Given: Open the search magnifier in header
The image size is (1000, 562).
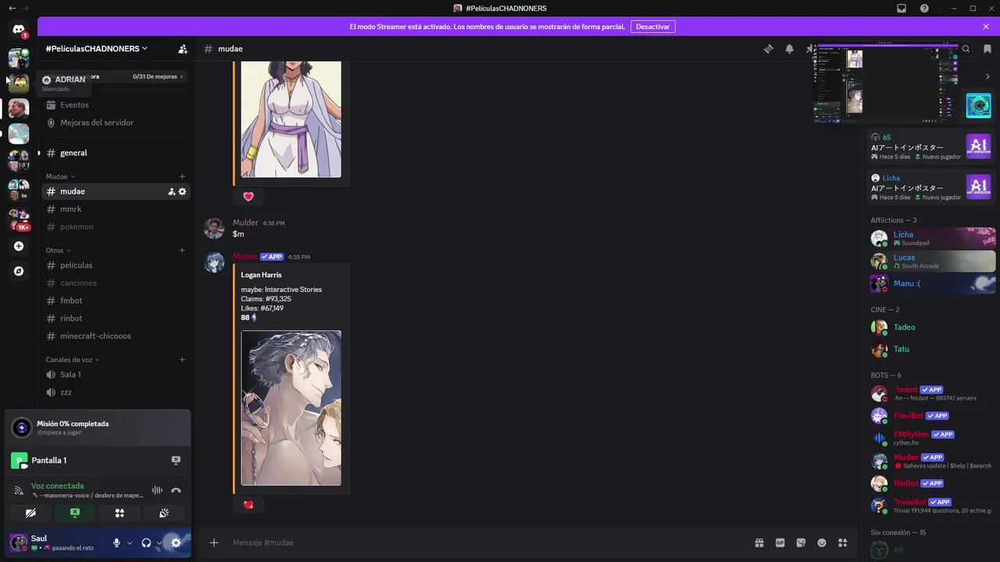Looking at the screenshot, I should [966, 48].
